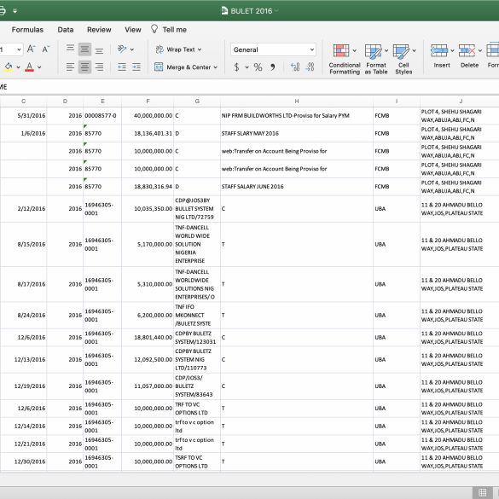The image size is (499, 499).
Task: Select cell NIP FRM BUILDWORTHS LTD
Action: [297, 116]
